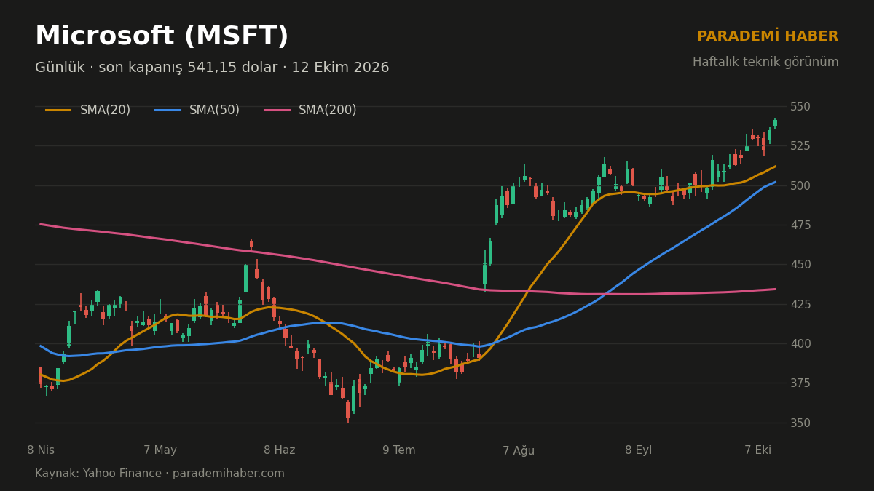Click the 8 Eyl date axis label
Image resolution: width=874 pixels, height=491 pixels.
[638, 451]
